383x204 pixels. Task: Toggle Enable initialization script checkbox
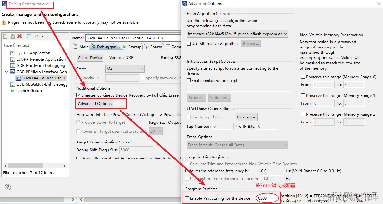(189, 81)
